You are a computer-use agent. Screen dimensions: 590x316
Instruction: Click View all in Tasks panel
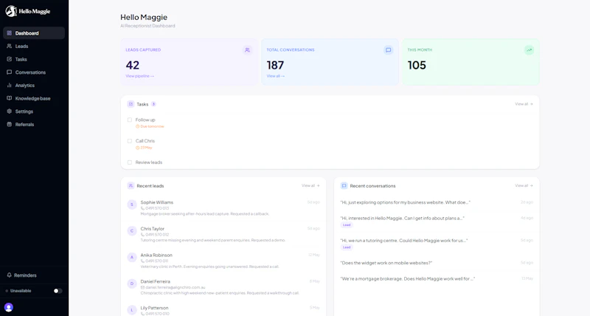pos(524,104)
